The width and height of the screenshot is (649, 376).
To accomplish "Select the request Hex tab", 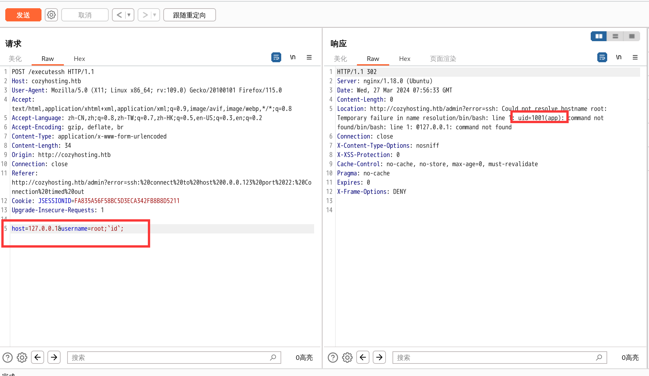I will [79, 59].
